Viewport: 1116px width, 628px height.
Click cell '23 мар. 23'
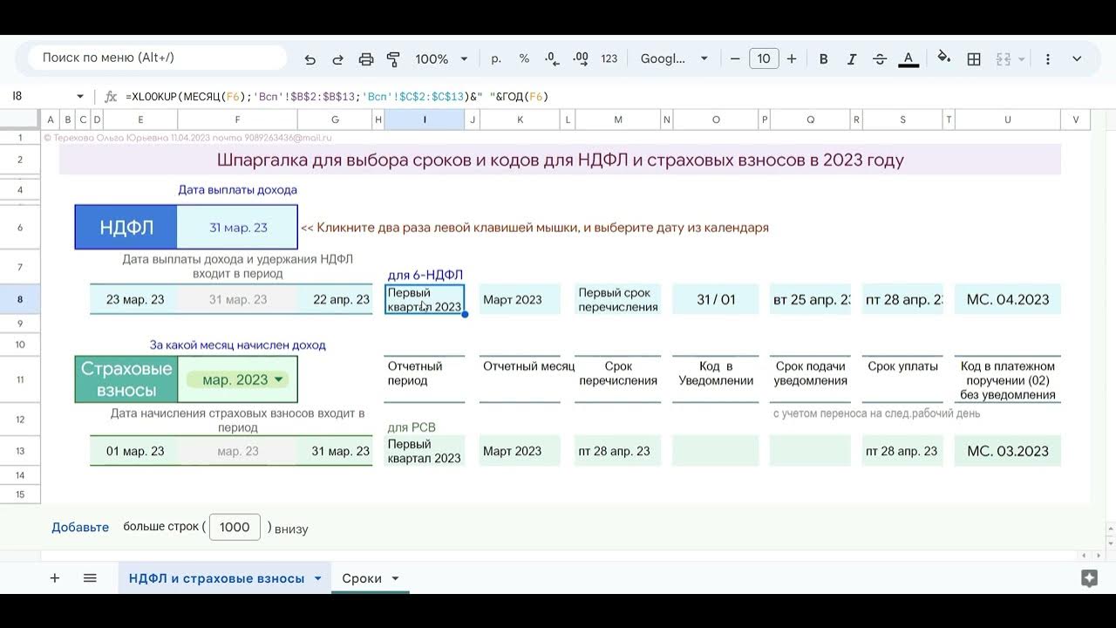[x=135, y=299]
